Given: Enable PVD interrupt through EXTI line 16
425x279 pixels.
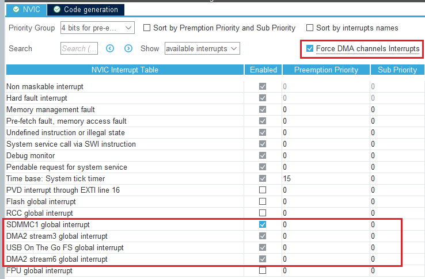Looking at the screenshot, I should point(263,190).
